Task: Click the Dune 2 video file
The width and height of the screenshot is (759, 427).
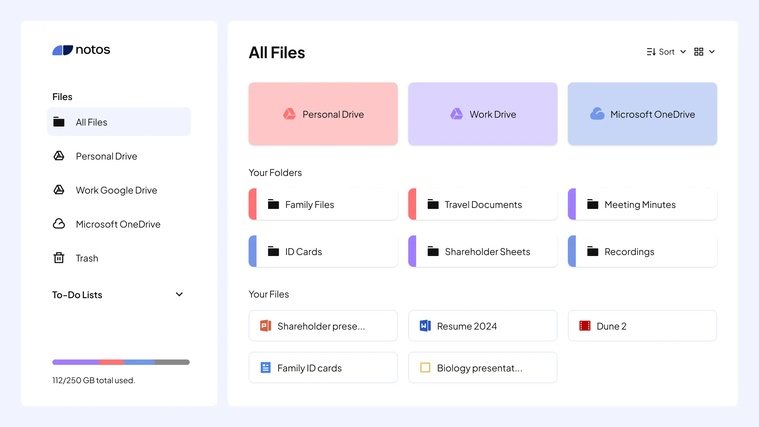Action: (642, 325)
